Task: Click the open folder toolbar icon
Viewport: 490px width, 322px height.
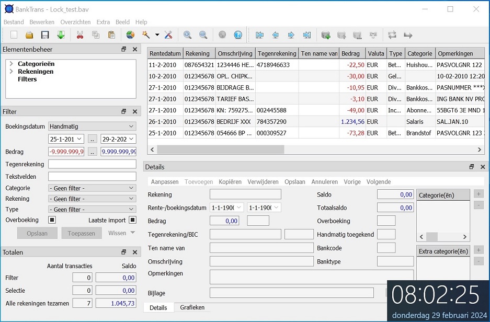Action: (x=29, y=35)
